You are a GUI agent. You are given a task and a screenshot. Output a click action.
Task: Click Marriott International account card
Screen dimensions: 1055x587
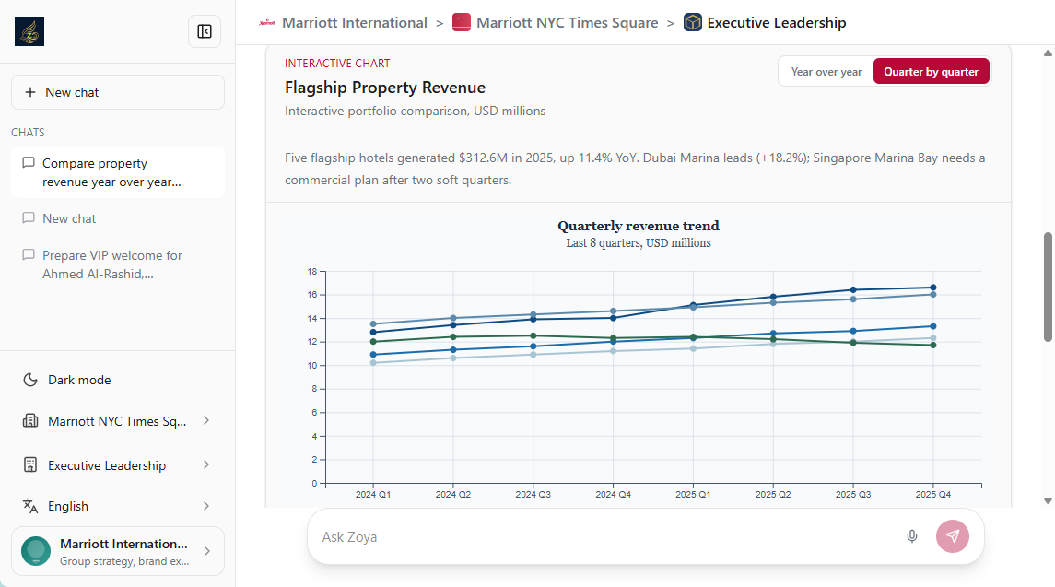(118, 551)
